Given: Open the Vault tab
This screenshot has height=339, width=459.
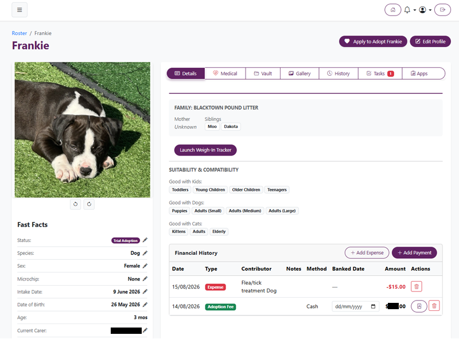Looking at the screenshot, I should [x=263, y=73].
